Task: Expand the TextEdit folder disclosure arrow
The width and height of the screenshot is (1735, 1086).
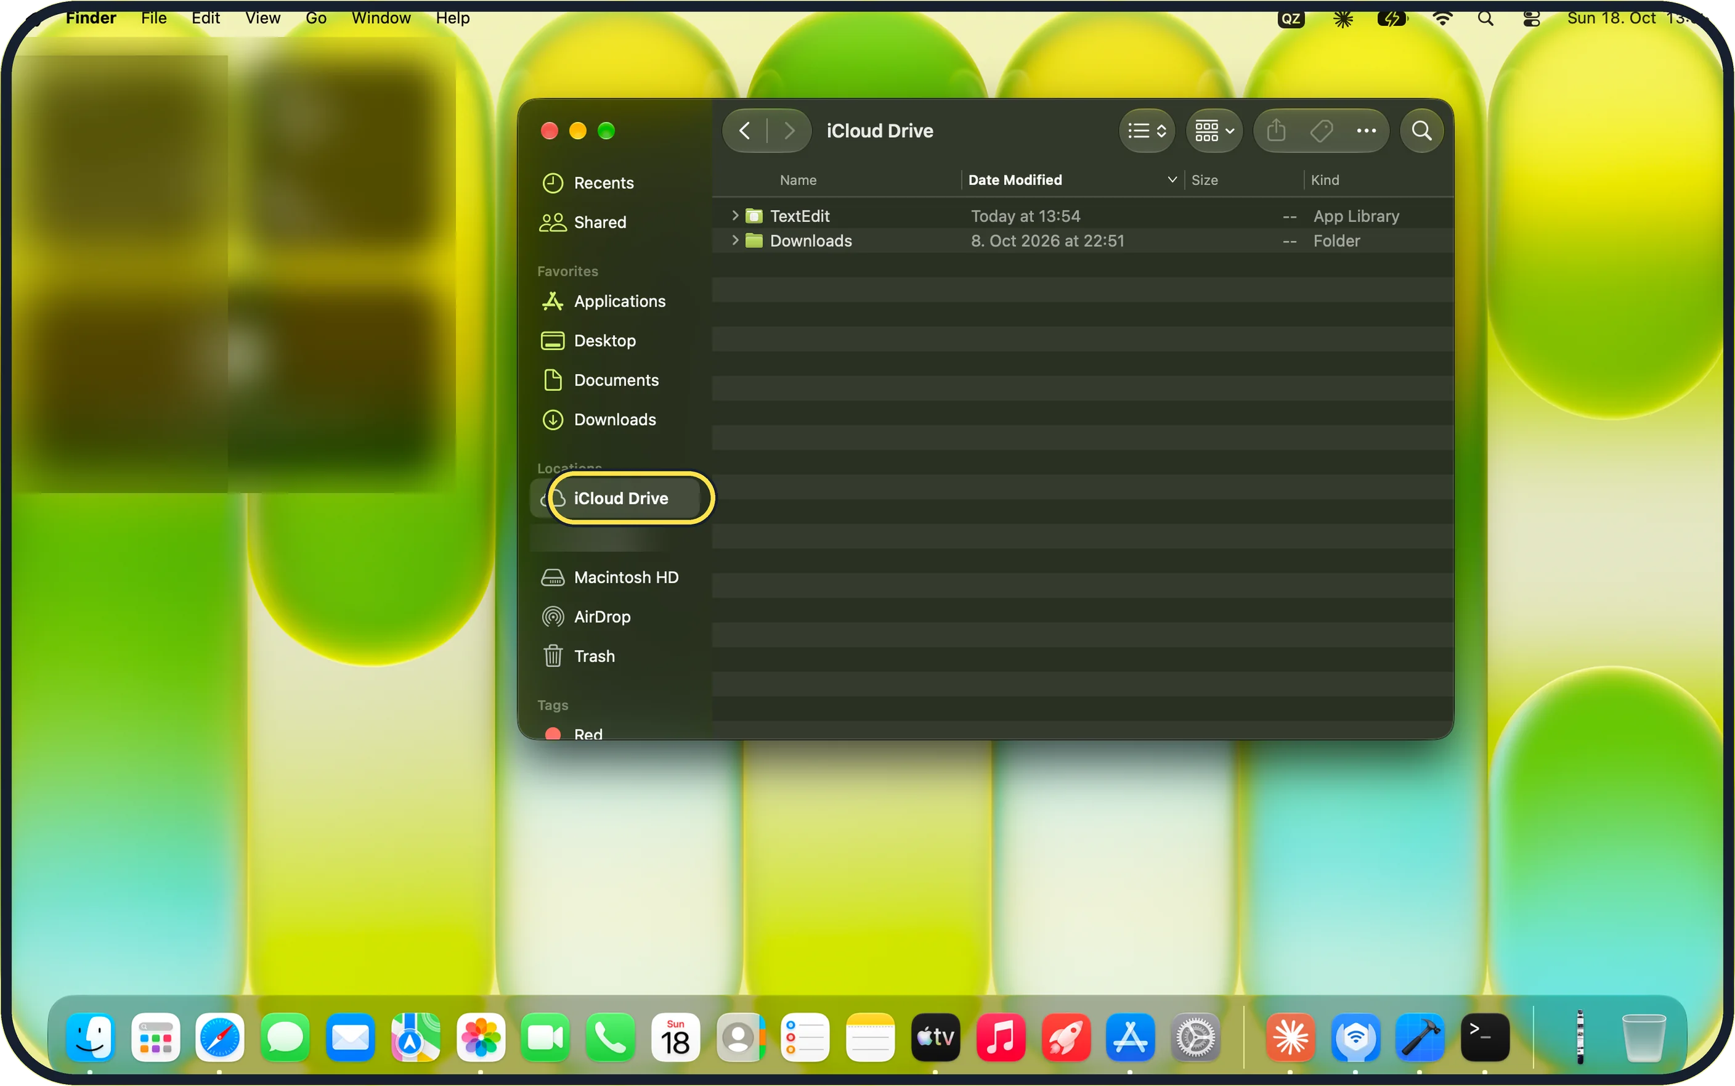Action: click(x=735, y=216)
